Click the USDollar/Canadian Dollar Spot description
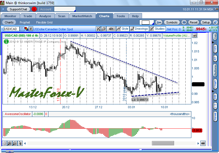 point(53,29)
